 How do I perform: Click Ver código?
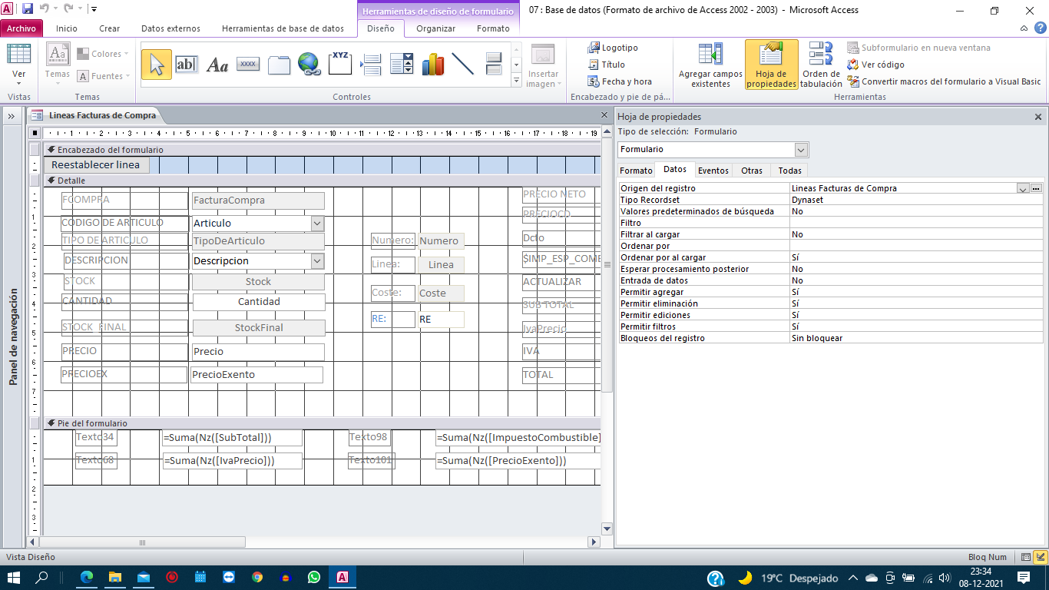click(x=876, y=65)
